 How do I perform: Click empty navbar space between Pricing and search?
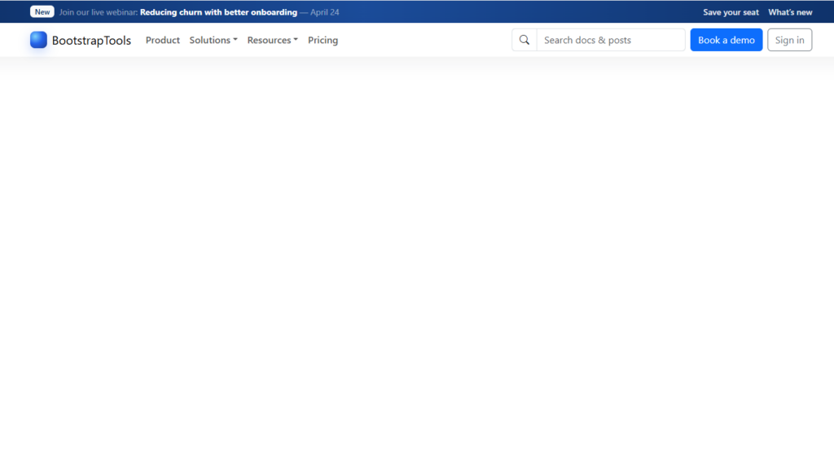click(424, 40)
